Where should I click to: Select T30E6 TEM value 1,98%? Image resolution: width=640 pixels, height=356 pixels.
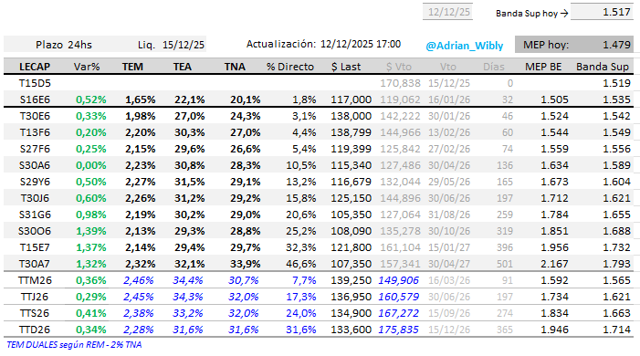[141, 116]
